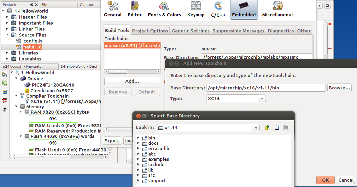
Task: Click the yellow square icon in Dashboard sidebar
Action: (x=5, y=92)
